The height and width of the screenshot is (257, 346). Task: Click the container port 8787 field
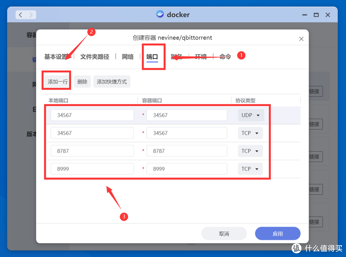click(x=187, y=151)
